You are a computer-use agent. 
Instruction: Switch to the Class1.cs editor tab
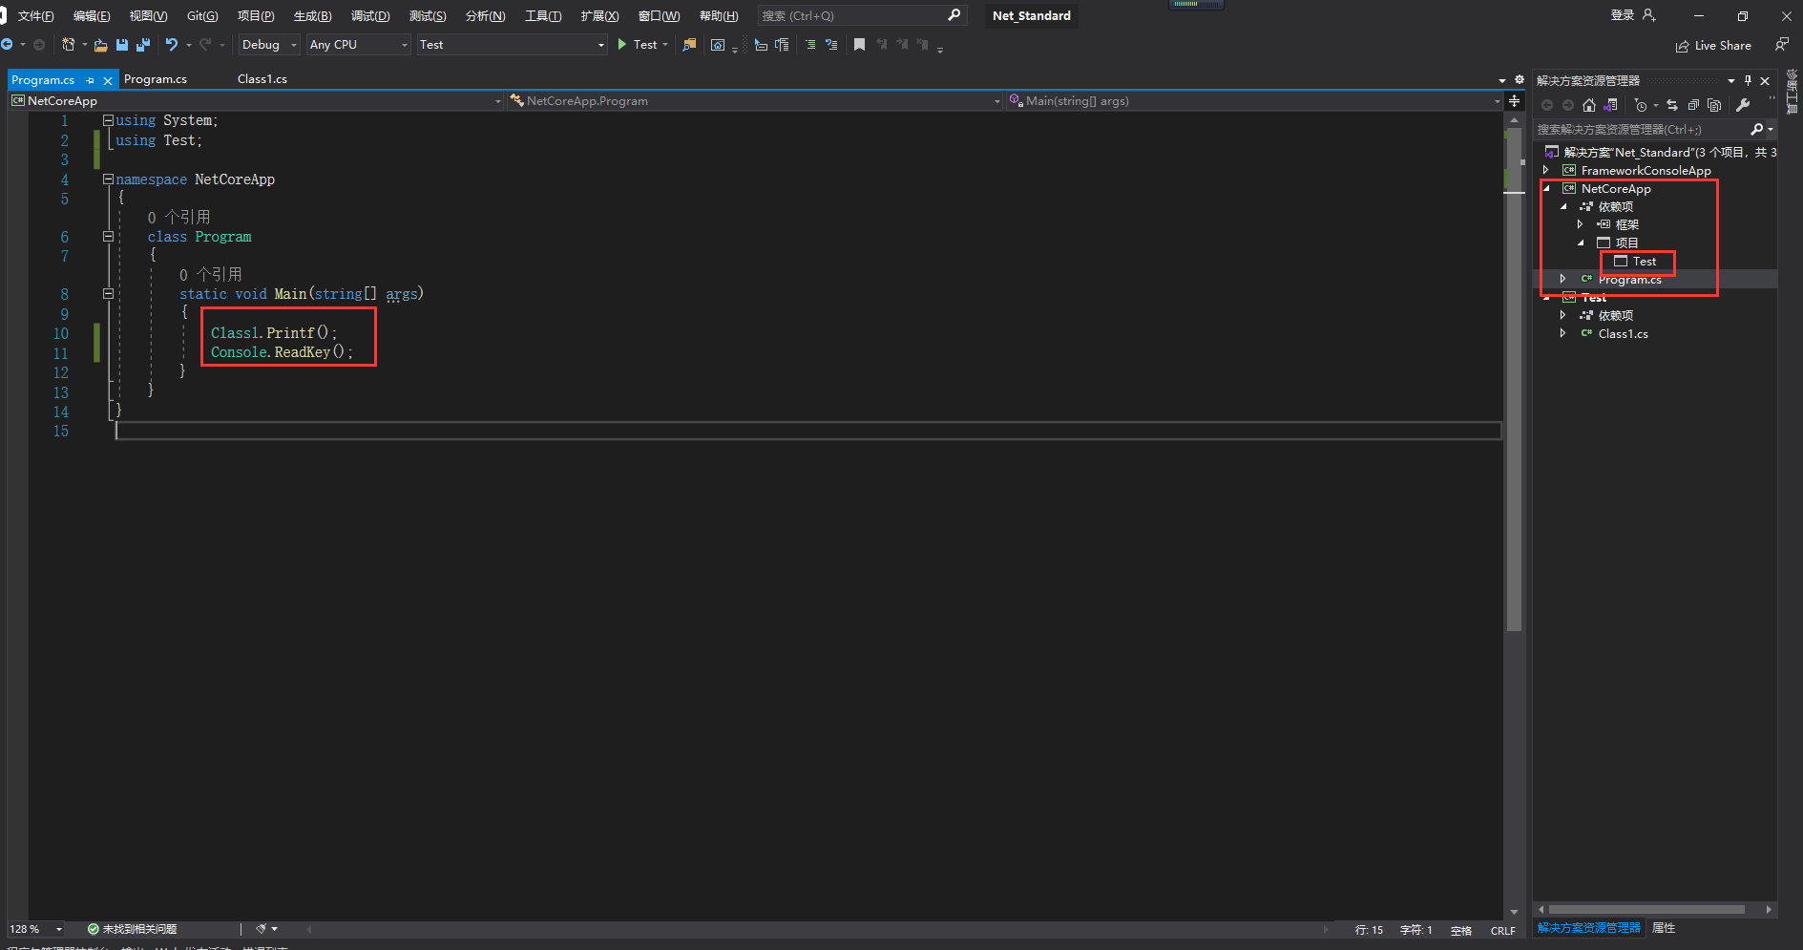(262, 79)
